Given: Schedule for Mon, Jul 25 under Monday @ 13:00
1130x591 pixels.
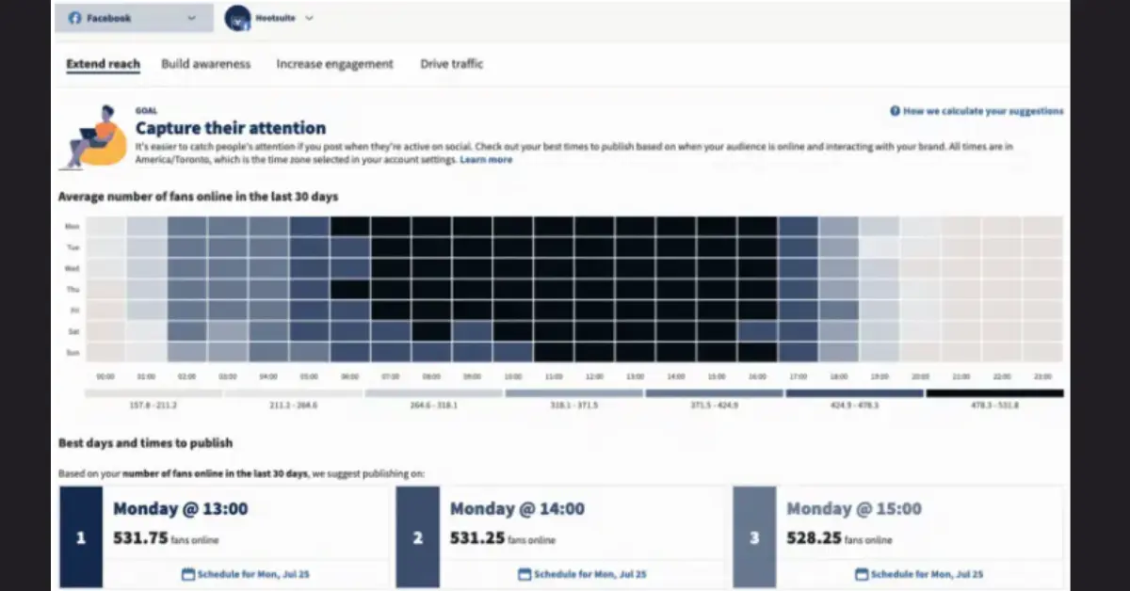Looking at the screenshot, I should pyautogui.click(x=248, y=574).
